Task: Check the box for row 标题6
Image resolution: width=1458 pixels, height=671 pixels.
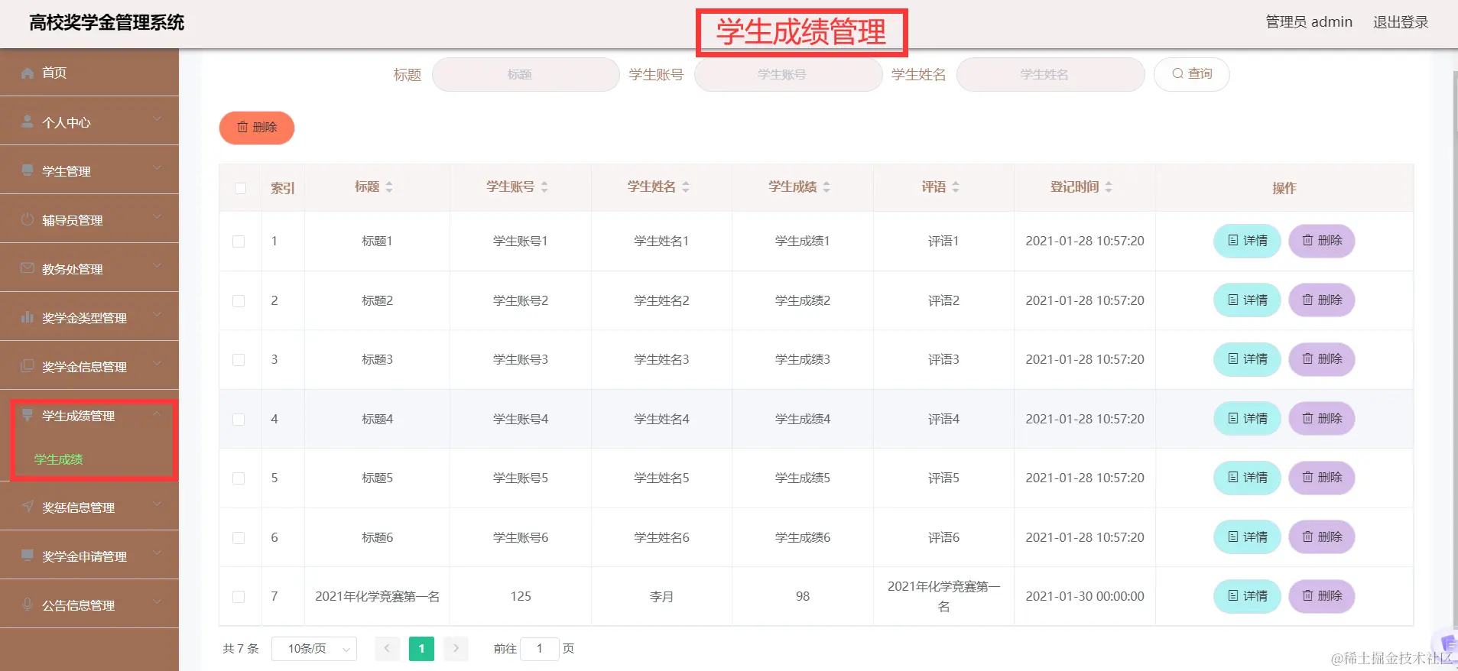Action: coord(239,538)
